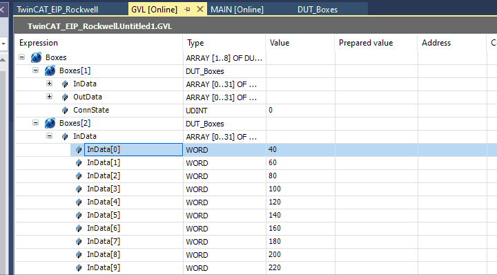Click the Prepared value column header
This screenshot has width=497, height=275.
click(x=376, y=43)
